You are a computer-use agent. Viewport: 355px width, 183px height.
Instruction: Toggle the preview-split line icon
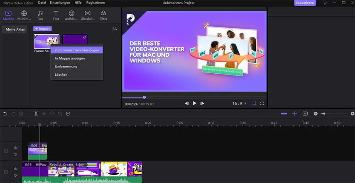294,114
